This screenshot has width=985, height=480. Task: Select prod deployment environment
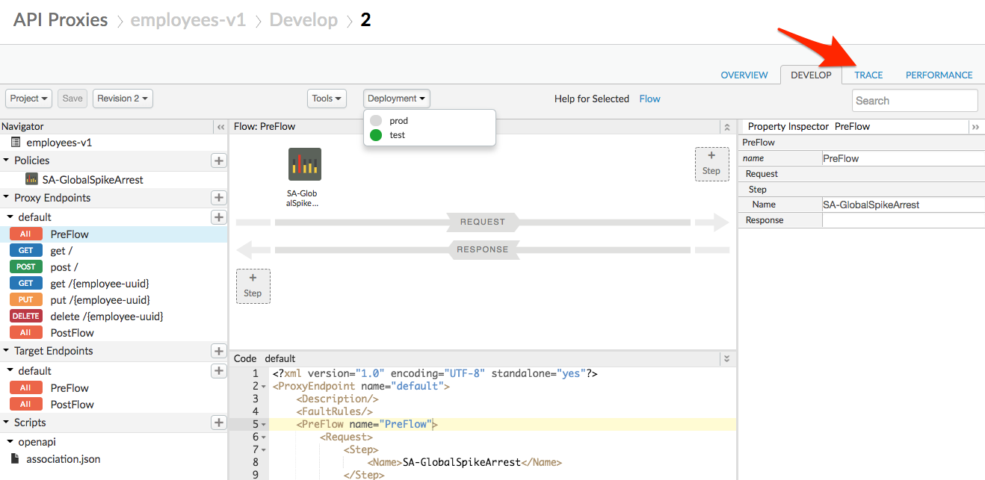[x=398, y=120]
